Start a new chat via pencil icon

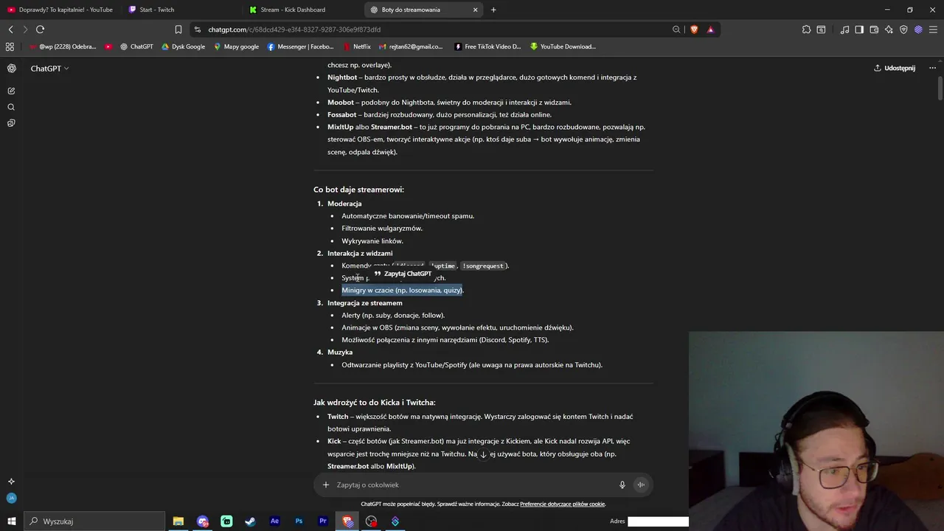pyautogui.click(x=11, y=91)
